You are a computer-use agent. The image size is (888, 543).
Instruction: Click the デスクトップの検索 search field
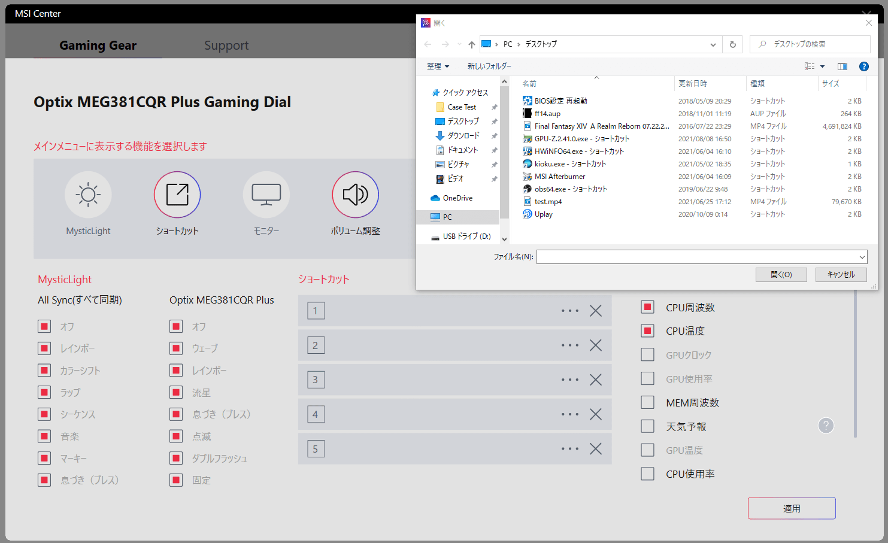point(810,44)
